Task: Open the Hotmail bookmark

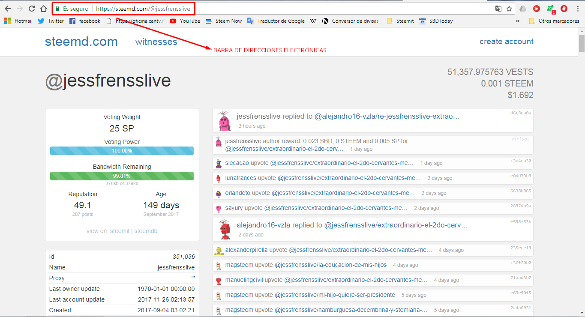Action: tap(18, 21)
